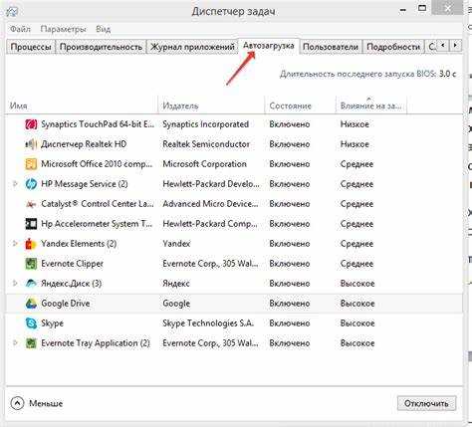Click the Yandex publisher cell
Viewport: 472px width, 427px height.
click(x=176, y=244)
